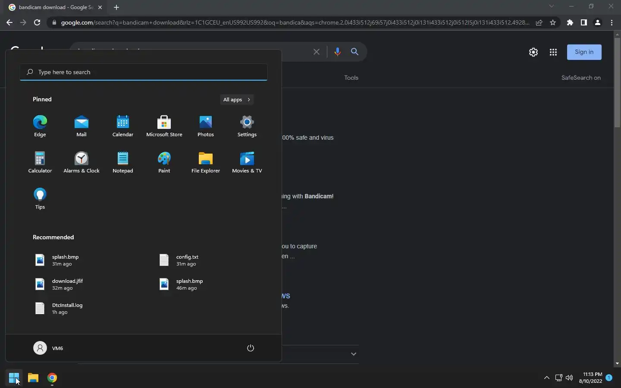Click the Windows Start button
Viewport: 621px width, 388px height.
[14, 378]
